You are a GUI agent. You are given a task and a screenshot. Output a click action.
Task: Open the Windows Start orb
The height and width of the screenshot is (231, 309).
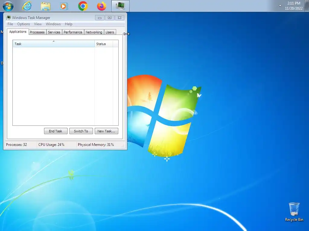[8, 6]
